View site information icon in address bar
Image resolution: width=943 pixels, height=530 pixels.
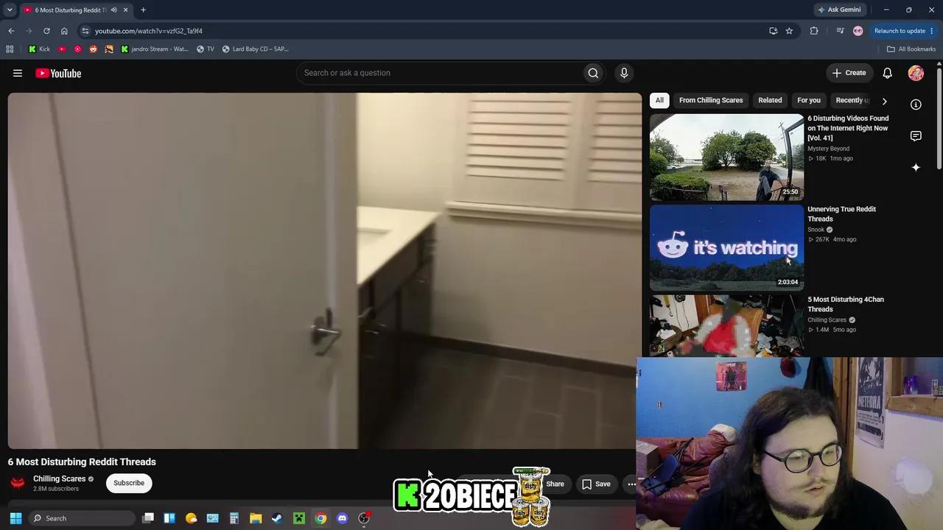pyautogui.click(x=85, y=31)
